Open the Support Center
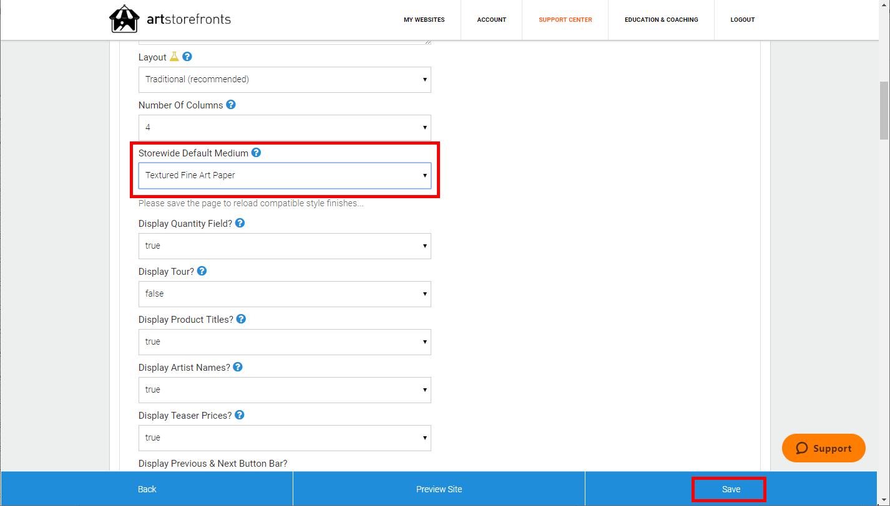The image size is (890, 506). coord(565,20)
